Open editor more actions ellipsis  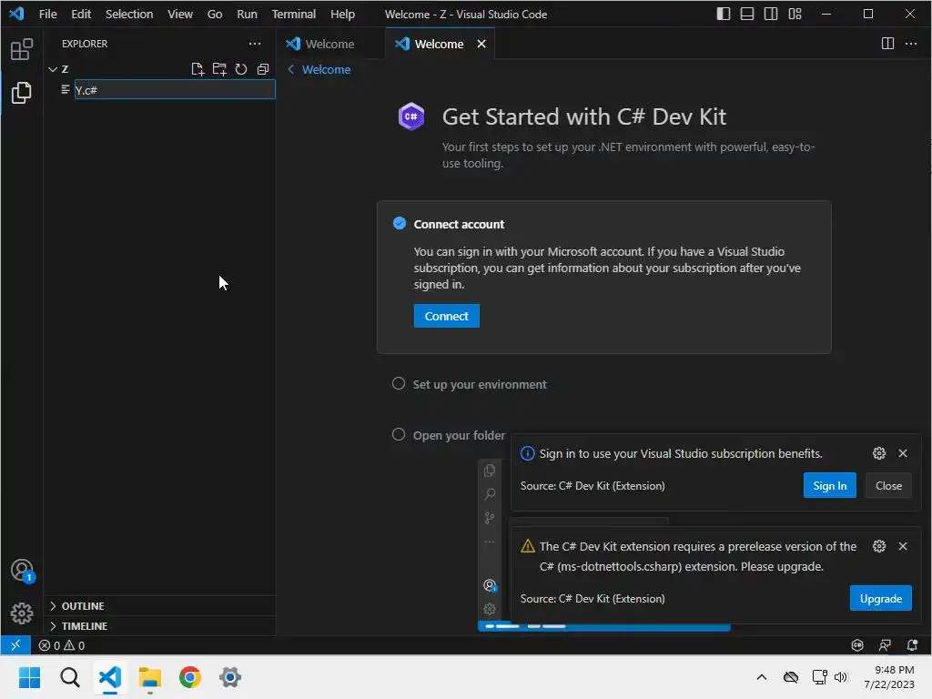(910, 44)
